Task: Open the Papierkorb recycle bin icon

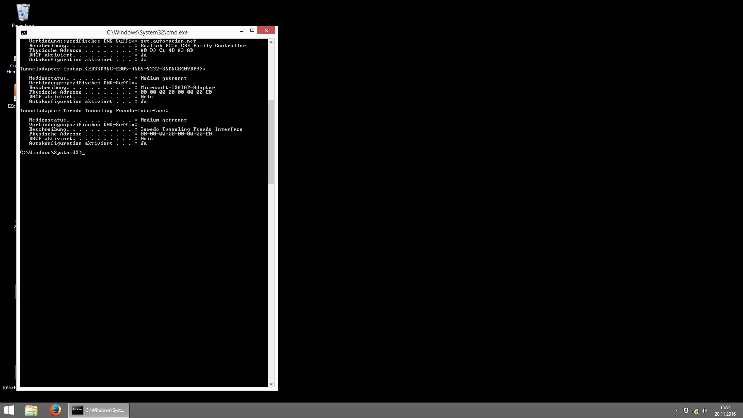Action: click(23, 13)
